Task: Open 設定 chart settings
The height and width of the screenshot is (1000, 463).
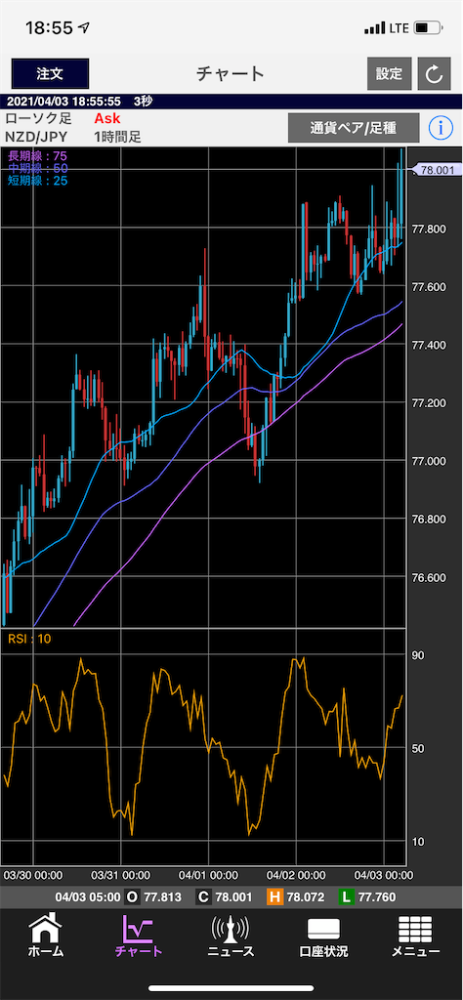Action: 389,73
